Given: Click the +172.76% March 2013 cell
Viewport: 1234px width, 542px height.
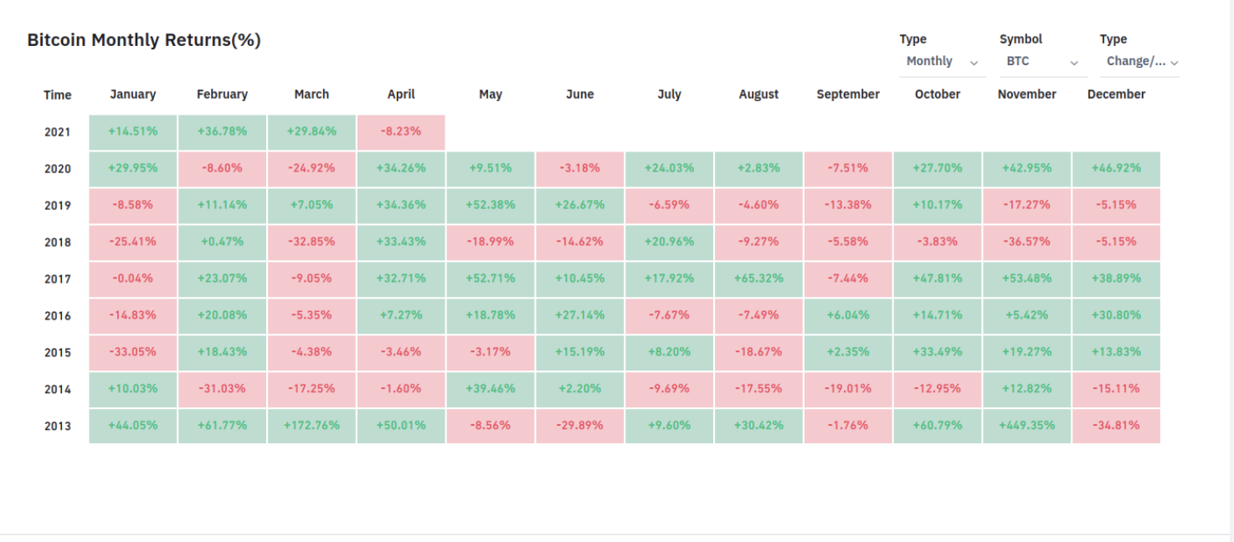Looking at the screenshot, I should [311, 426].
